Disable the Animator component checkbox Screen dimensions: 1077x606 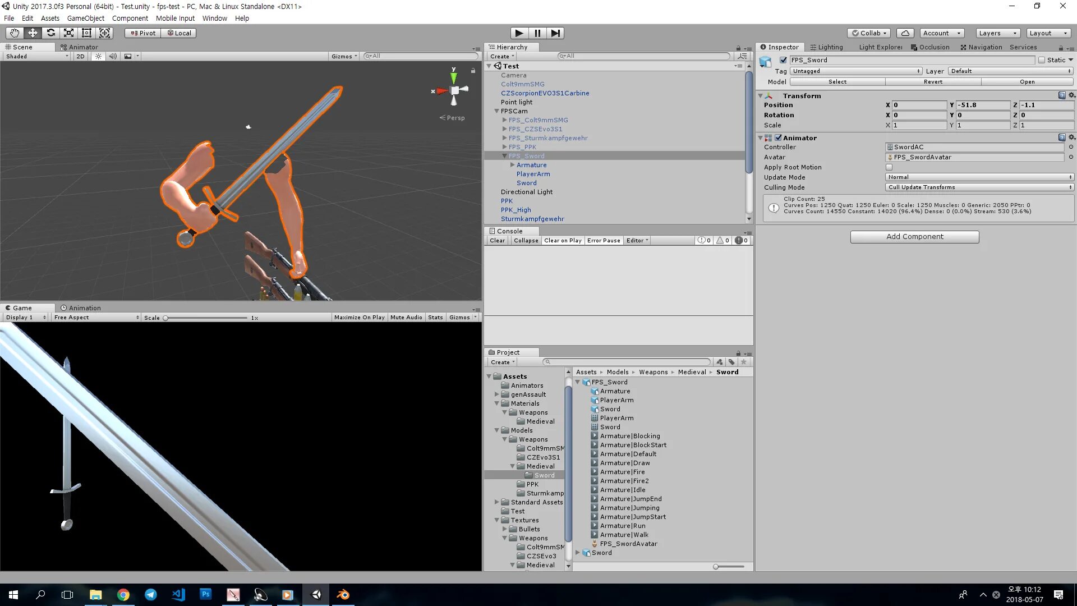(778, 137)
